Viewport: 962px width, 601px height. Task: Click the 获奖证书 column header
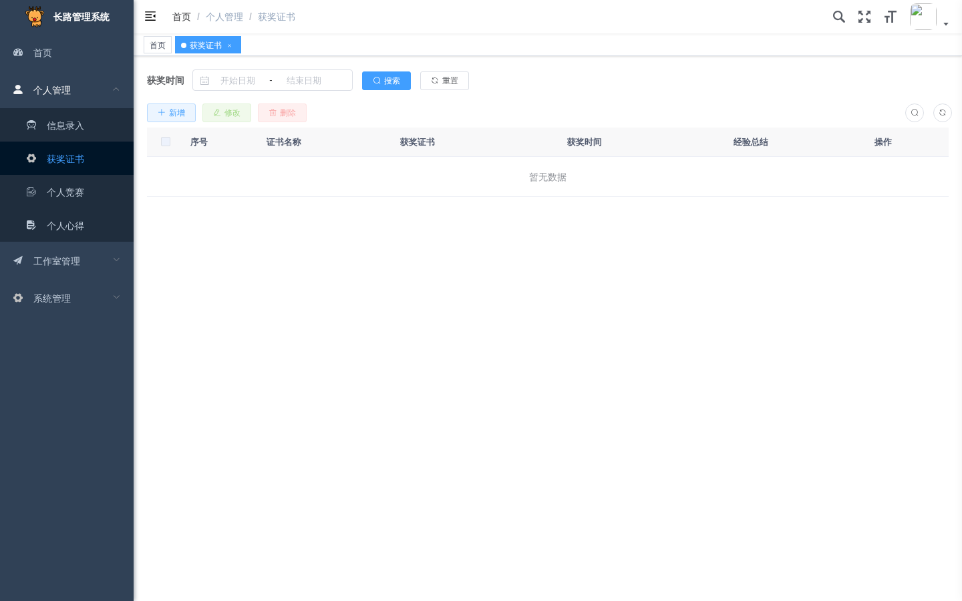click(x=418, y=142)
